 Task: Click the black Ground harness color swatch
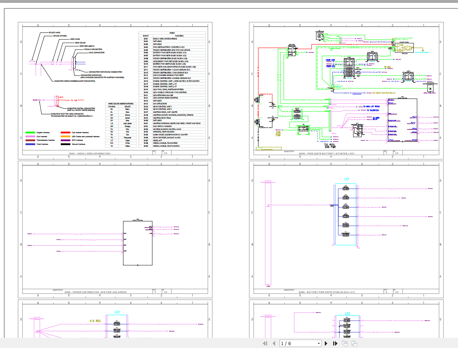[66, 144]
